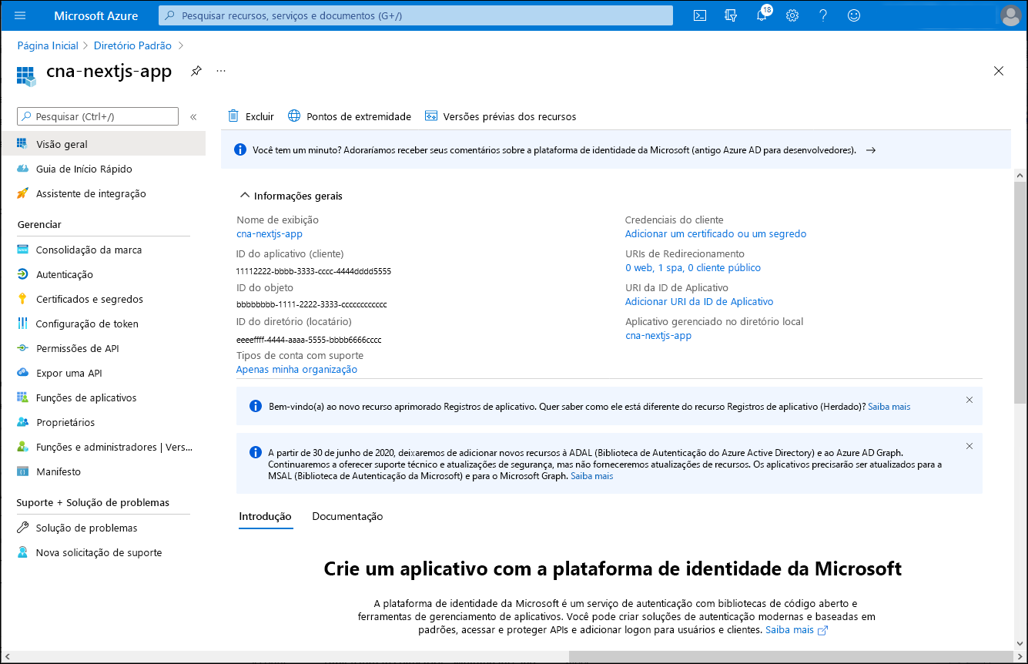Click the Assistente de integração rocket icon
The width and height of the screenshot is (1028, 664).
22,193
